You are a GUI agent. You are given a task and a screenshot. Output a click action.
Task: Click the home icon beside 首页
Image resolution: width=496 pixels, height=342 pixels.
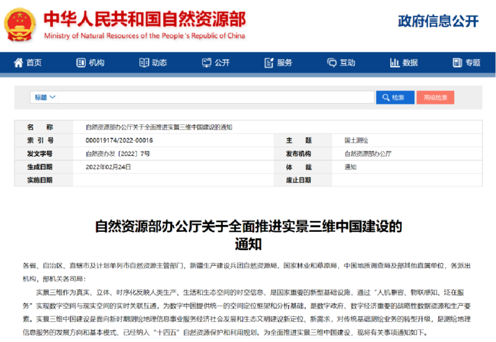point(18,63)
